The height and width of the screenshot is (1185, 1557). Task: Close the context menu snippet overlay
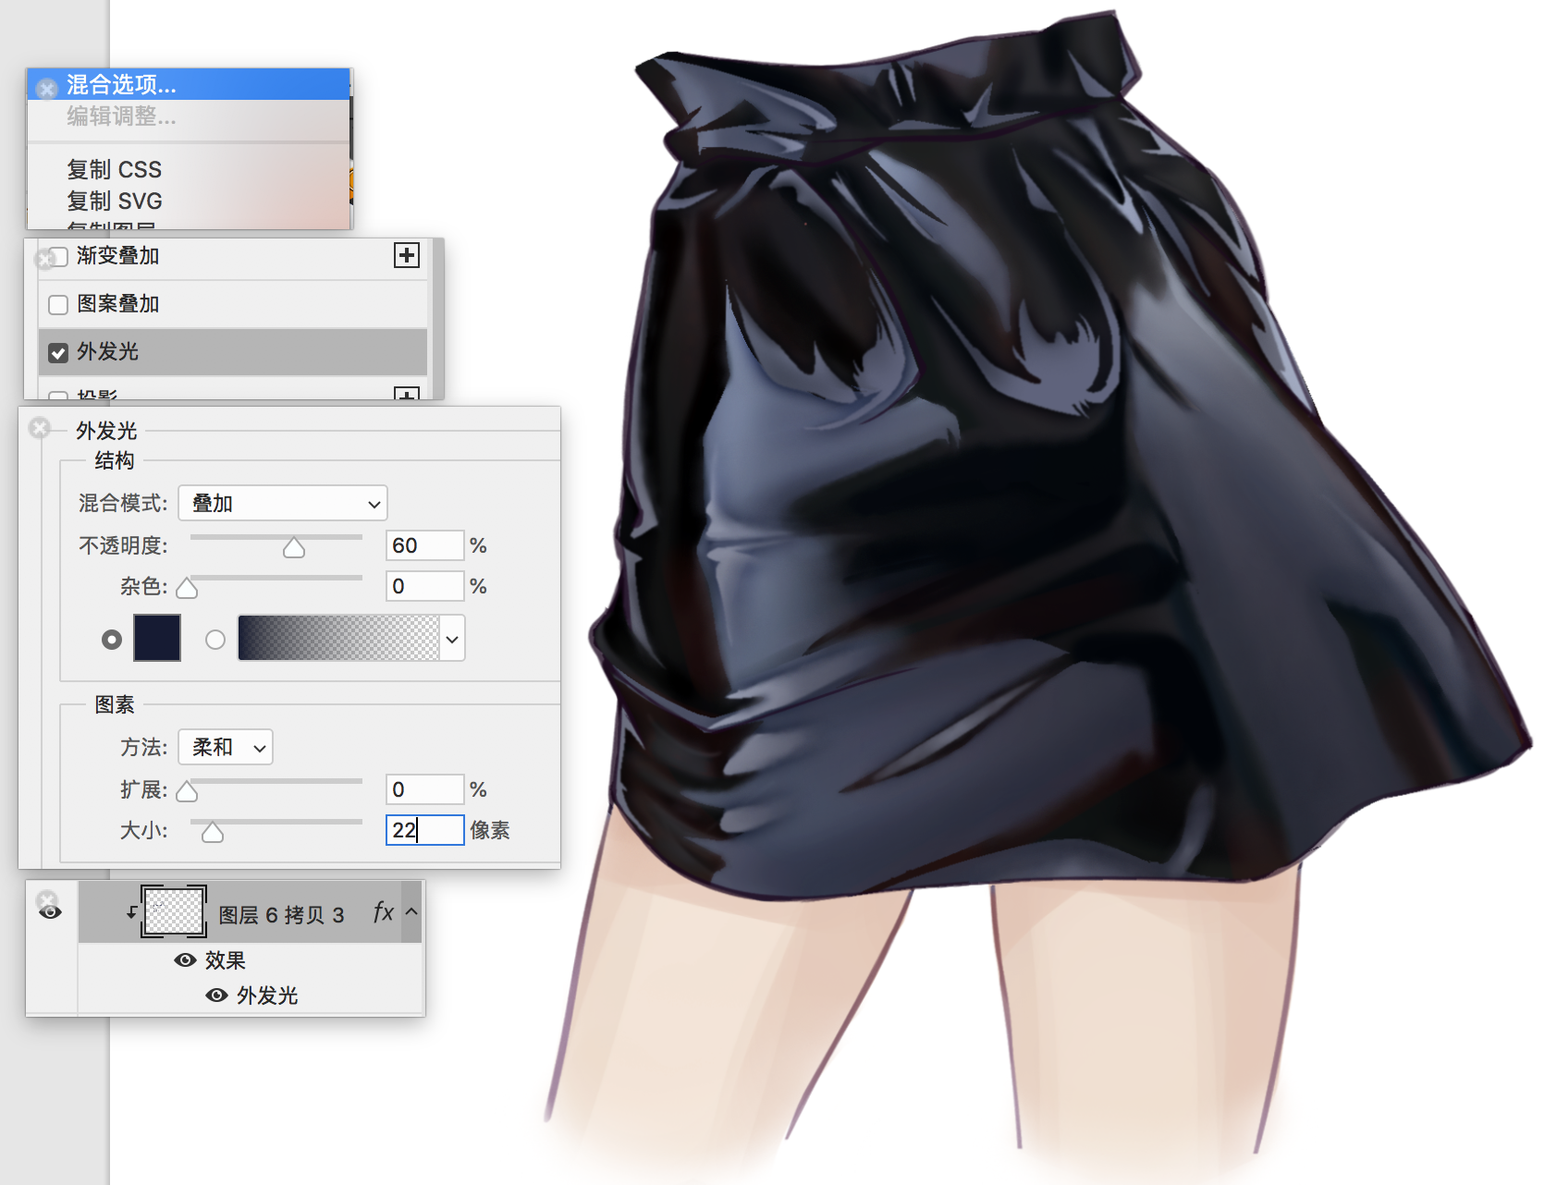(x=47, y=88)
